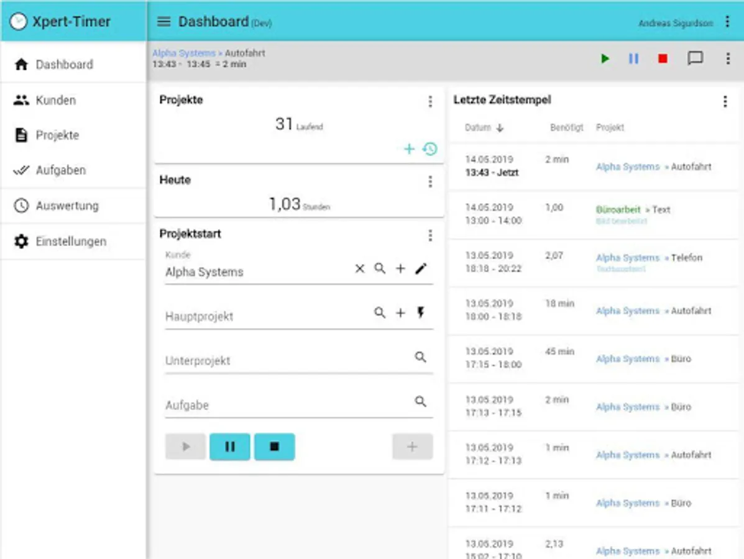
Task: Open the Letzte Zeitstempel options menu
Action: coord(725,101)
